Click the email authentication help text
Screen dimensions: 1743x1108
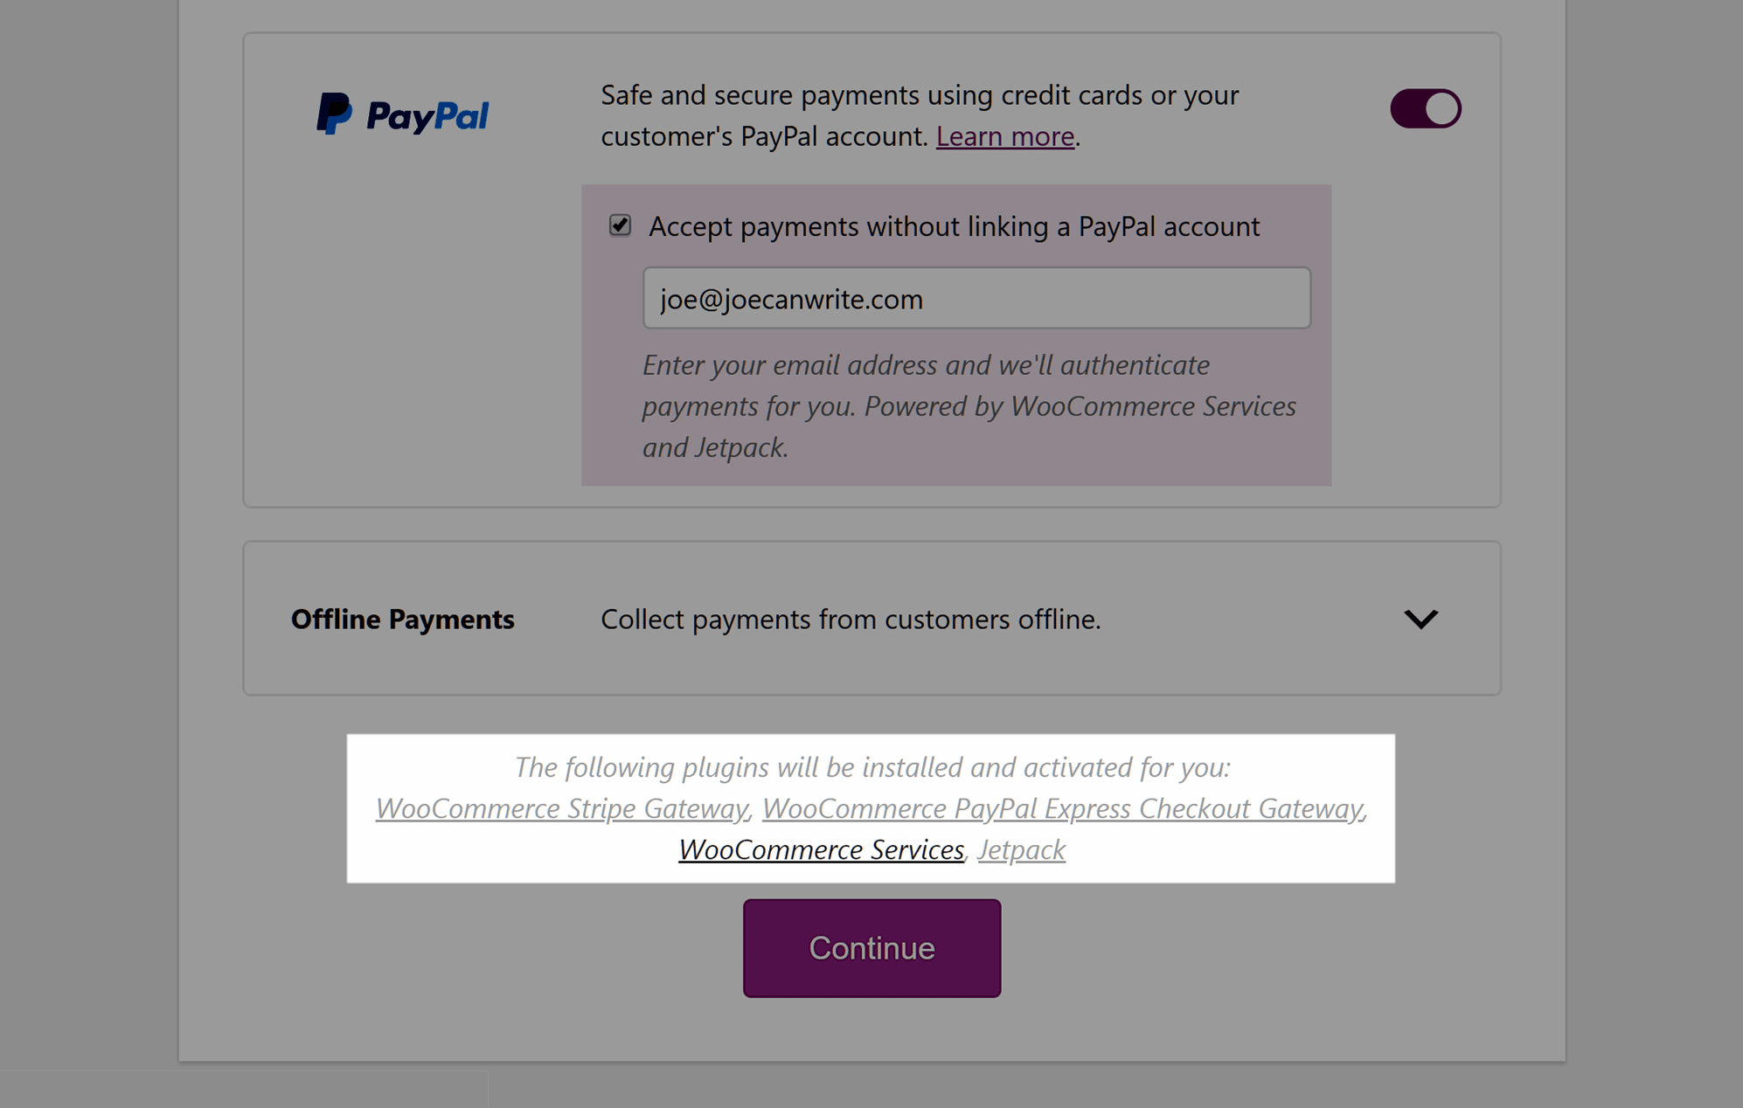[x=969, y=405]
